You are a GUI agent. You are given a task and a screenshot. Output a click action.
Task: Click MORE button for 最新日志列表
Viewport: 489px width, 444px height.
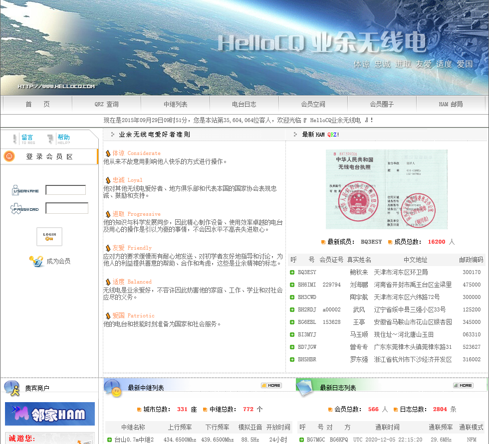[463, 385]
